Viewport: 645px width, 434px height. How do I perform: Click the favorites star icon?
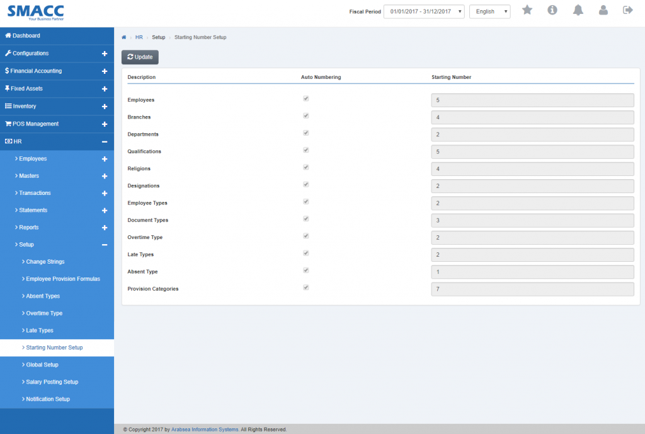(x=527, y=9)
